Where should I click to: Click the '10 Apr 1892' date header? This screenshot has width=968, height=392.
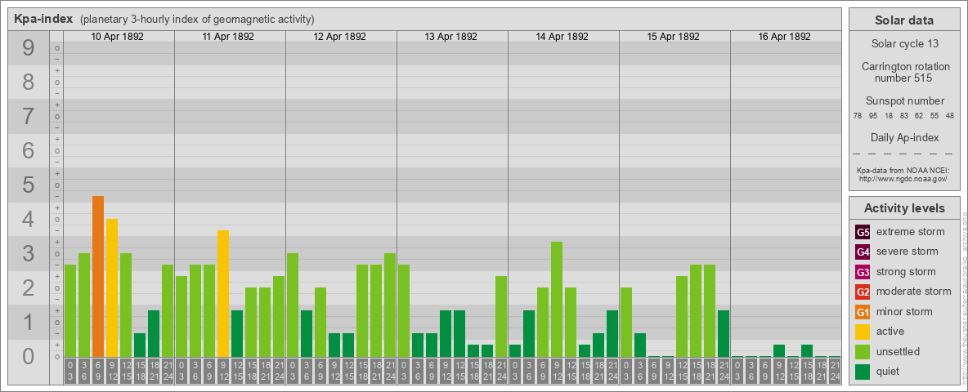(x=117, y=37)
